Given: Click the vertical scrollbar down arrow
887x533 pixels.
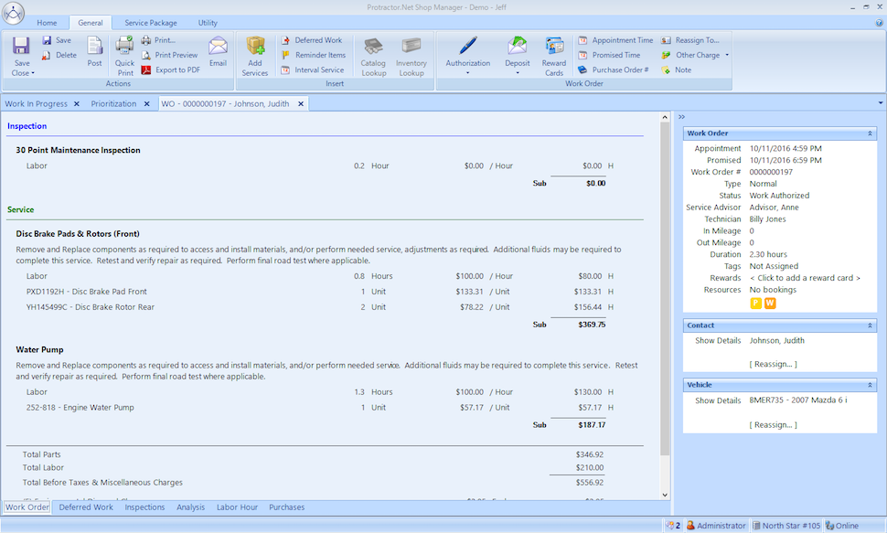Looking at the screenshot, I should coord(665,495).
